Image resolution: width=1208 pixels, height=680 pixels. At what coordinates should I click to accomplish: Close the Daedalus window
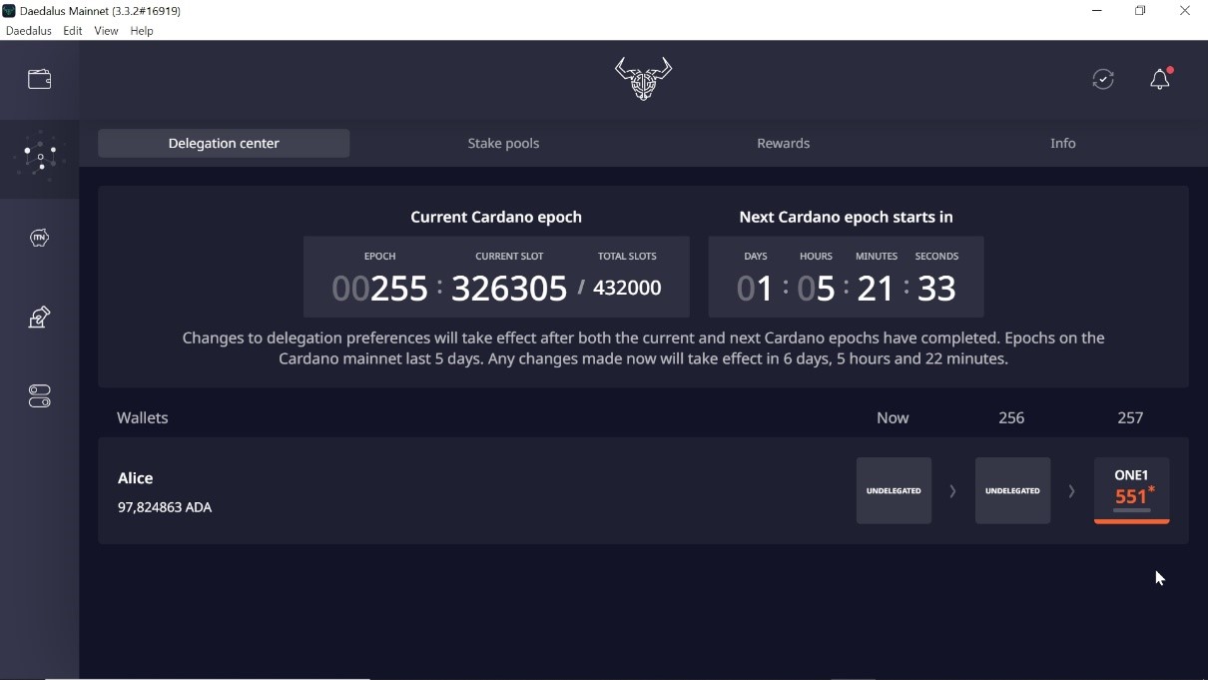pos(1185,11)
